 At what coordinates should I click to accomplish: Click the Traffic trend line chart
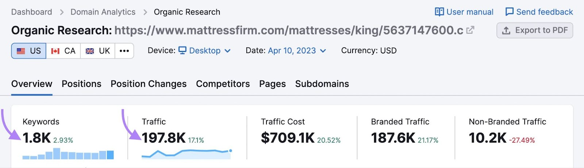tap(187, 154)
